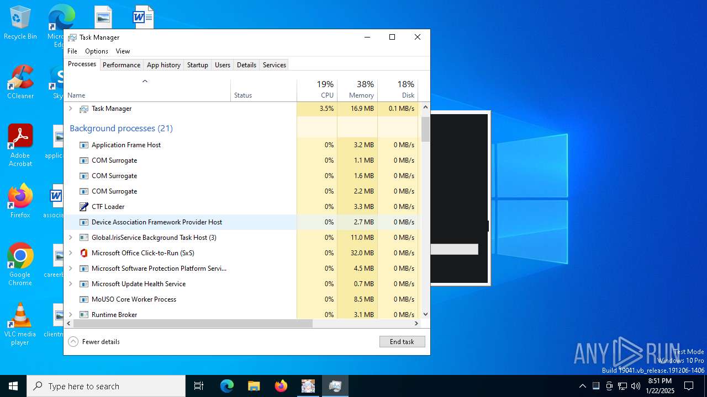Screen dimensions: 707x397
Task: Open the CCleaner desktop shortcut
Action: [20, 82]
